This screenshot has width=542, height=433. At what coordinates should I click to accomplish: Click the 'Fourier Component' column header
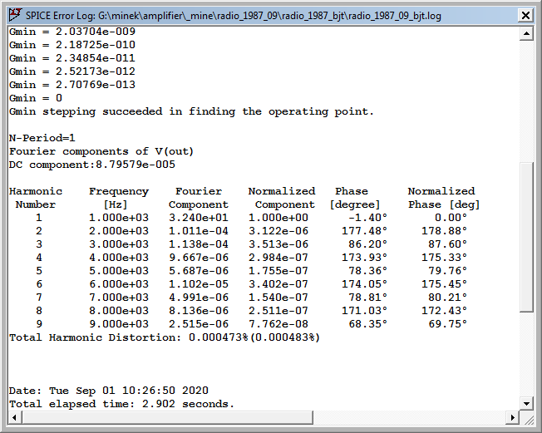[x=199, y=198]
